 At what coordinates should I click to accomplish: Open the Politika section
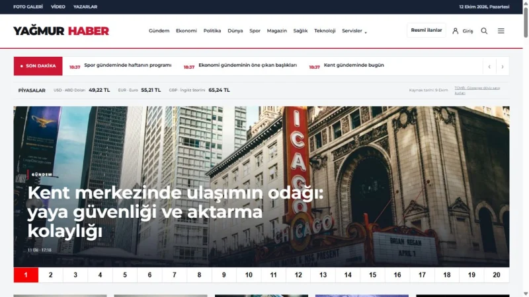(212, 30)
